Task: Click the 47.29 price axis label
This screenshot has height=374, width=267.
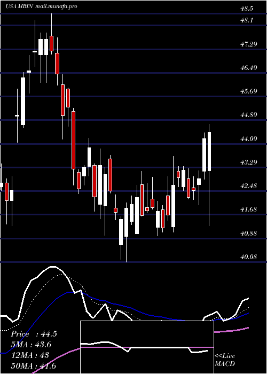Action: tap(249, 44)
